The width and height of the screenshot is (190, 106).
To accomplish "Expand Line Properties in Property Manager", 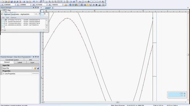I will pos(3,74).
